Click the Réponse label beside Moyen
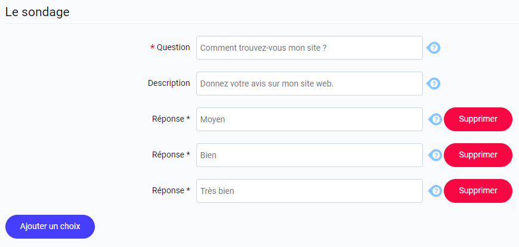 pos(171,119)
